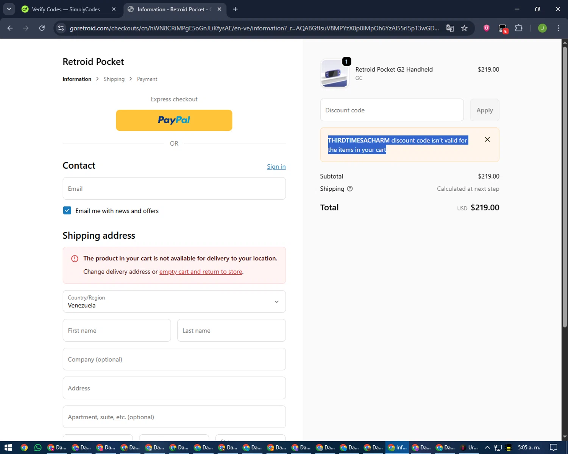Pay with PayPal express checkout

(174, 120)
